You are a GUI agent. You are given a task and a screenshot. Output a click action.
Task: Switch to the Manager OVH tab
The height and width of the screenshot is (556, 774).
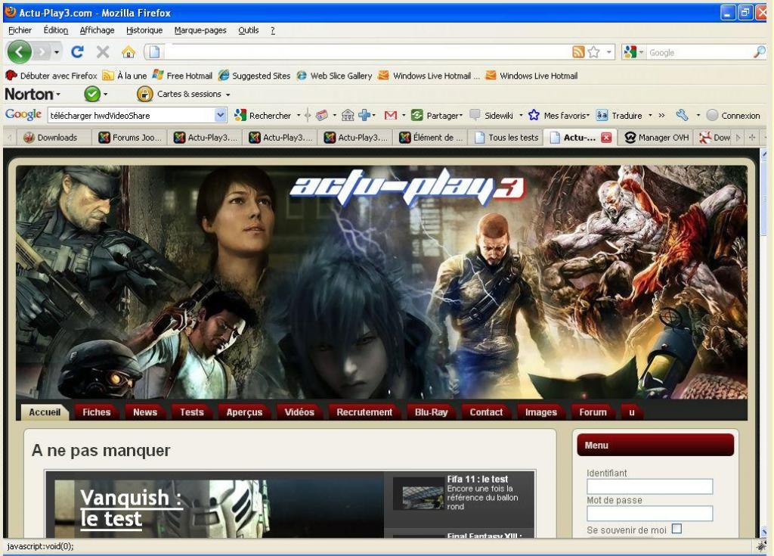click(x=657, y=138)
